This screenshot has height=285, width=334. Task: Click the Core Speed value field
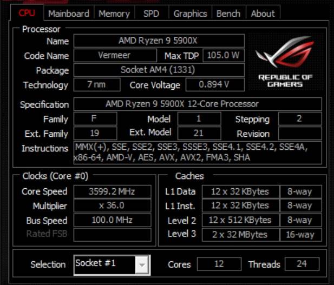coord(112,191)
